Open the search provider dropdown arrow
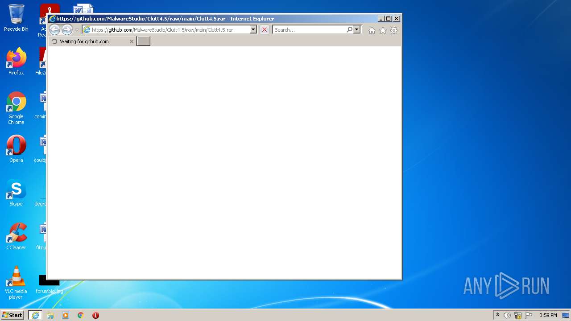This screenshot has width=571, height=321. click(356, 30)
